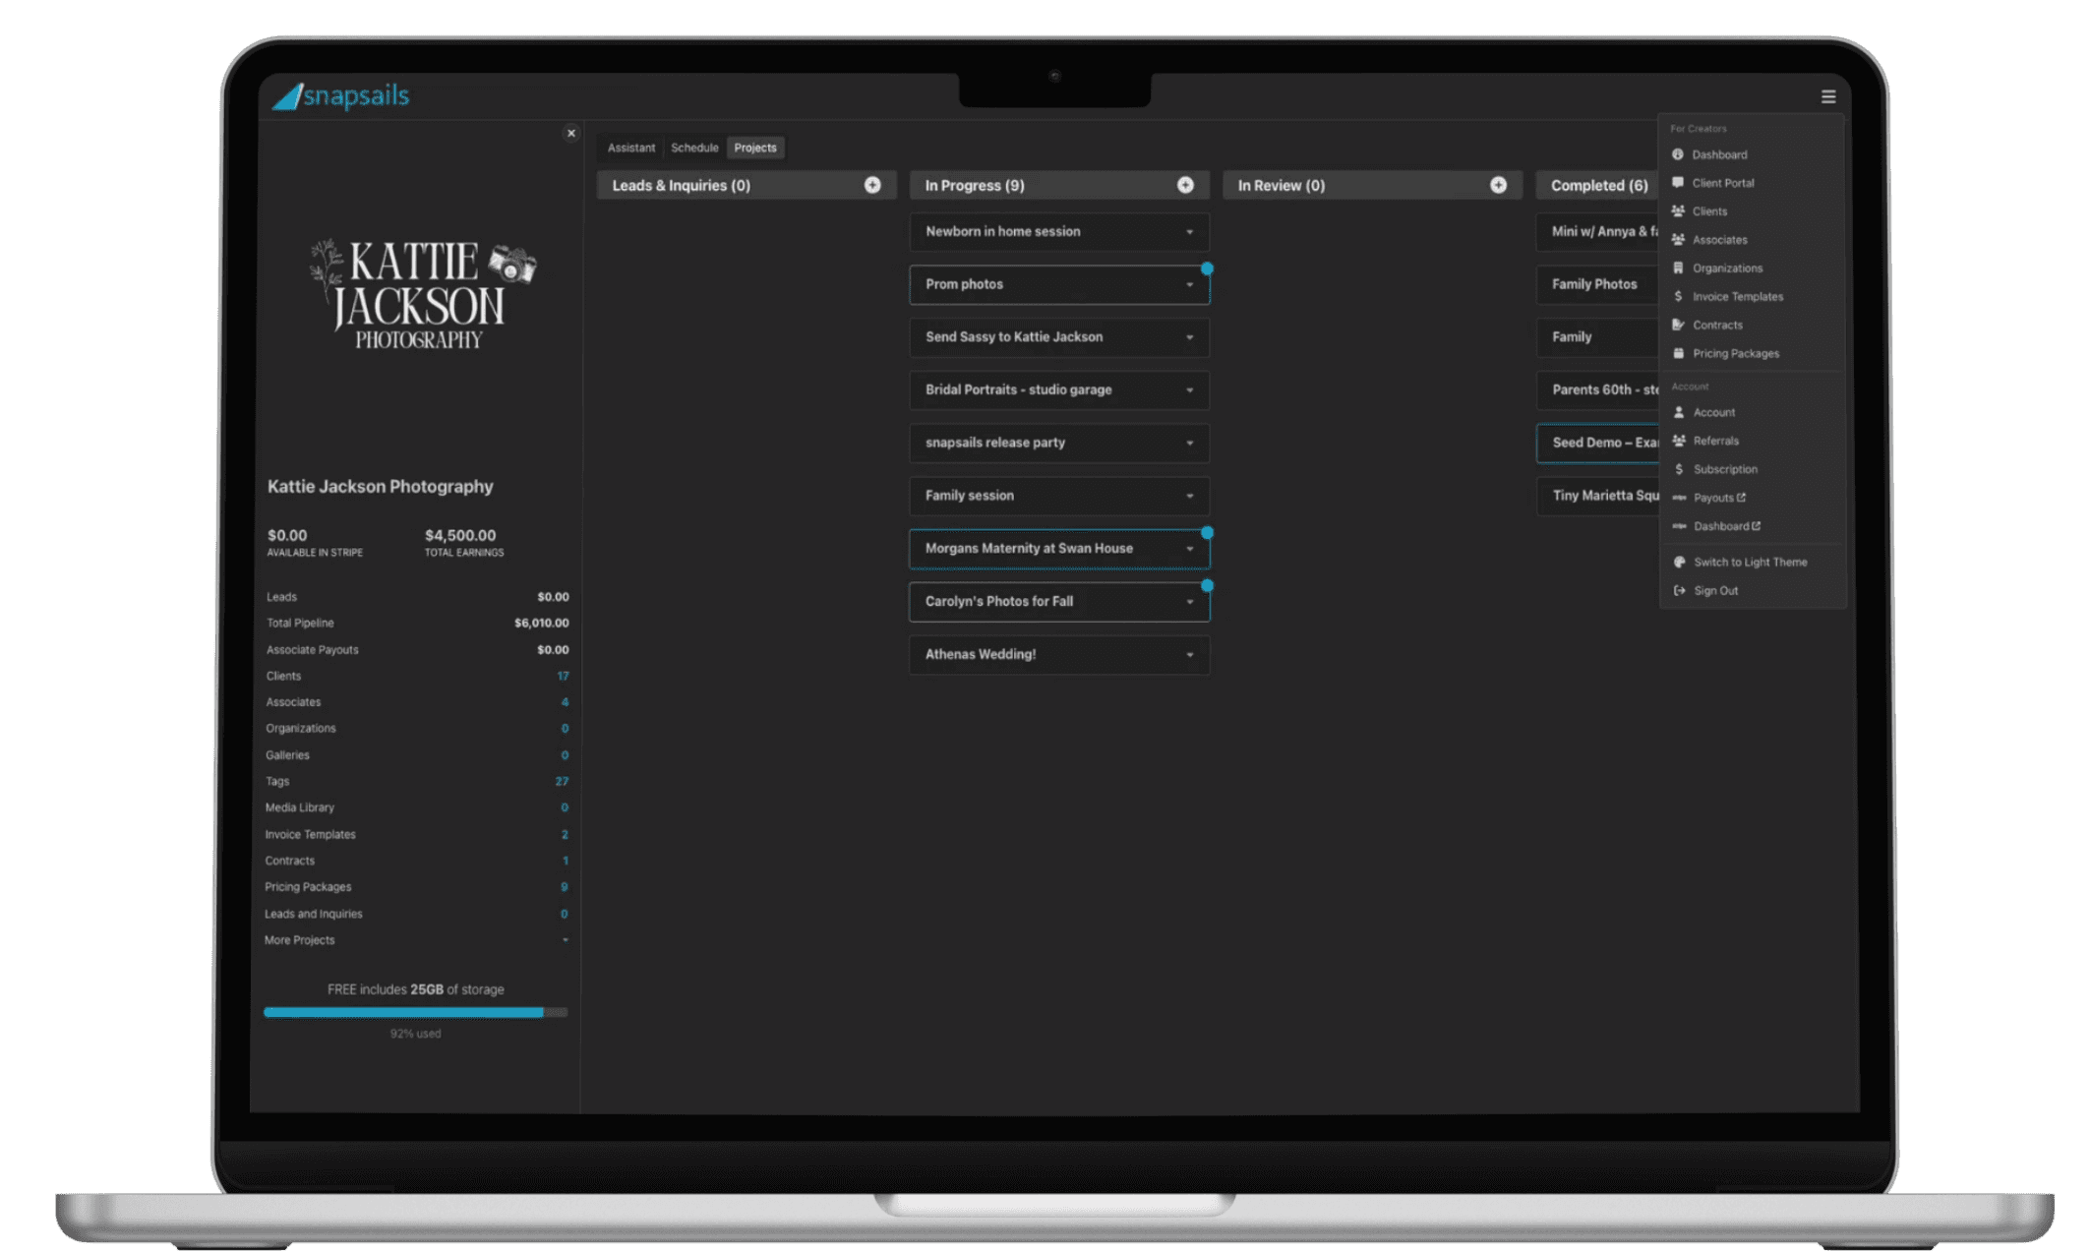Viewport: 2091px width, 1251px height.
Task: Click the storage usage progress bar
Action: (415, 1012)
